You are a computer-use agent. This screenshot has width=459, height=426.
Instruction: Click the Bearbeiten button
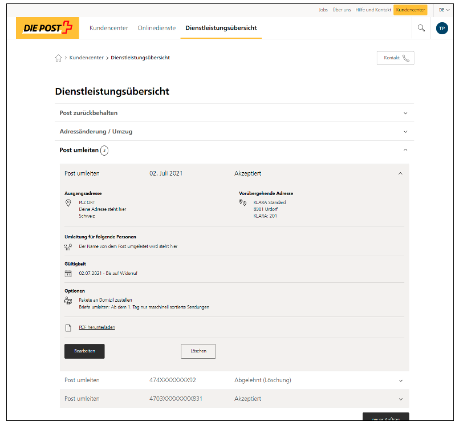tap(84, 351)
